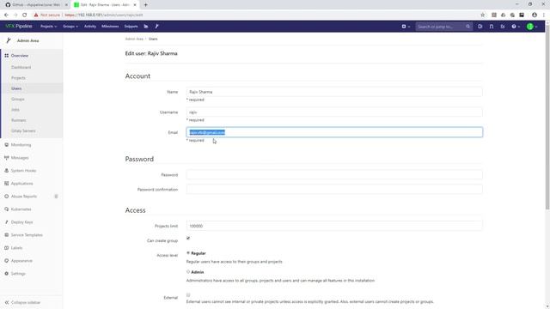
Task: Open the Admin Area wrench icon in sidebar header
Action: 9,40
